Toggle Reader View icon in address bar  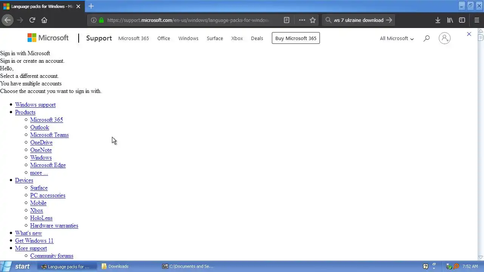coord(287,20)
